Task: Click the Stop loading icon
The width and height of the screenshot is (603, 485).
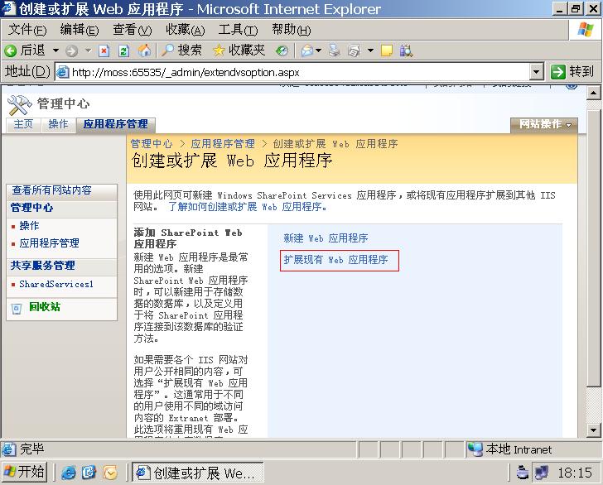Action: coord(104,50)
